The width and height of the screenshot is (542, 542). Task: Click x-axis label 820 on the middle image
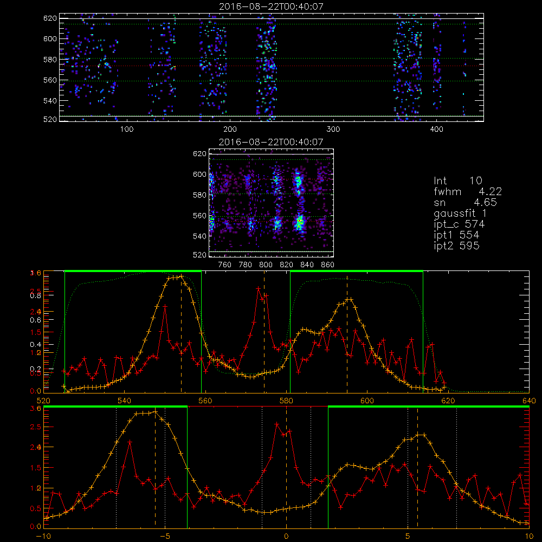click(287, 265)
